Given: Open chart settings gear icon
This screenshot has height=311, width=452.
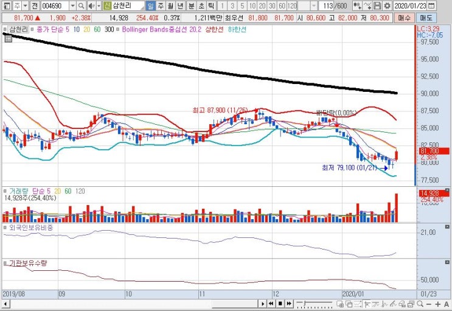Looking at the screenshot, I should tap(387, 5).
